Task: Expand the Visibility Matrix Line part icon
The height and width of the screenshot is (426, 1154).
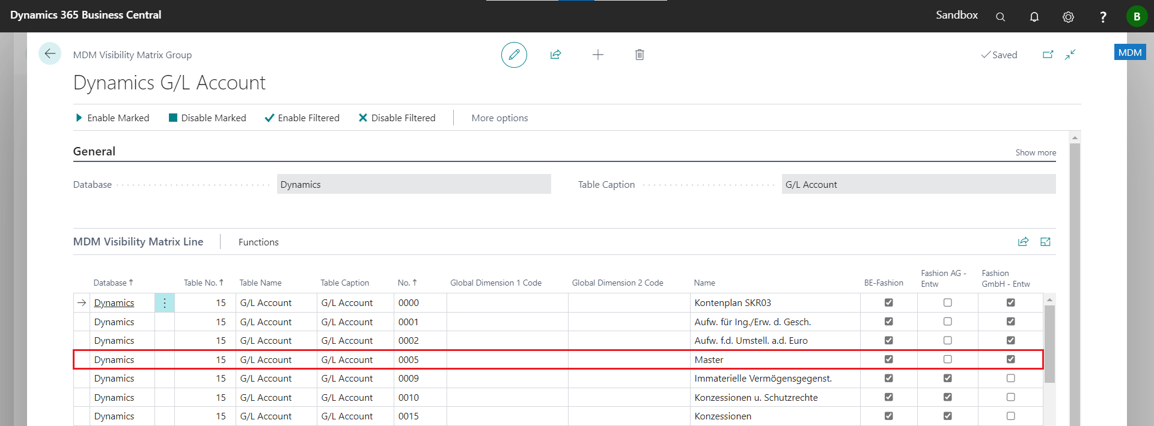Action: [1045, 242]
